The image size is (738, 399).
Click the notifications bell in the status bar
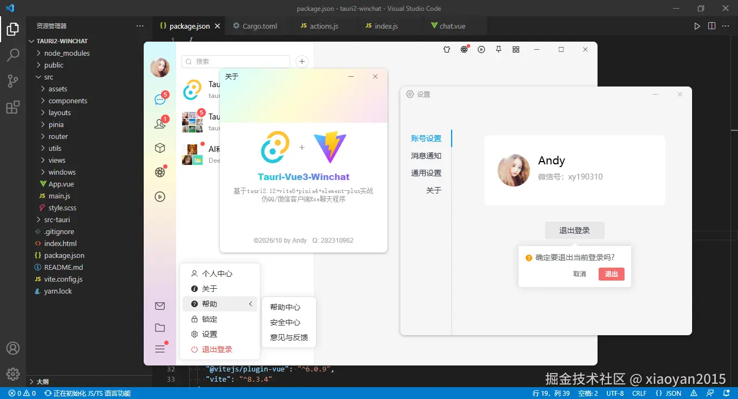point(727,394)
